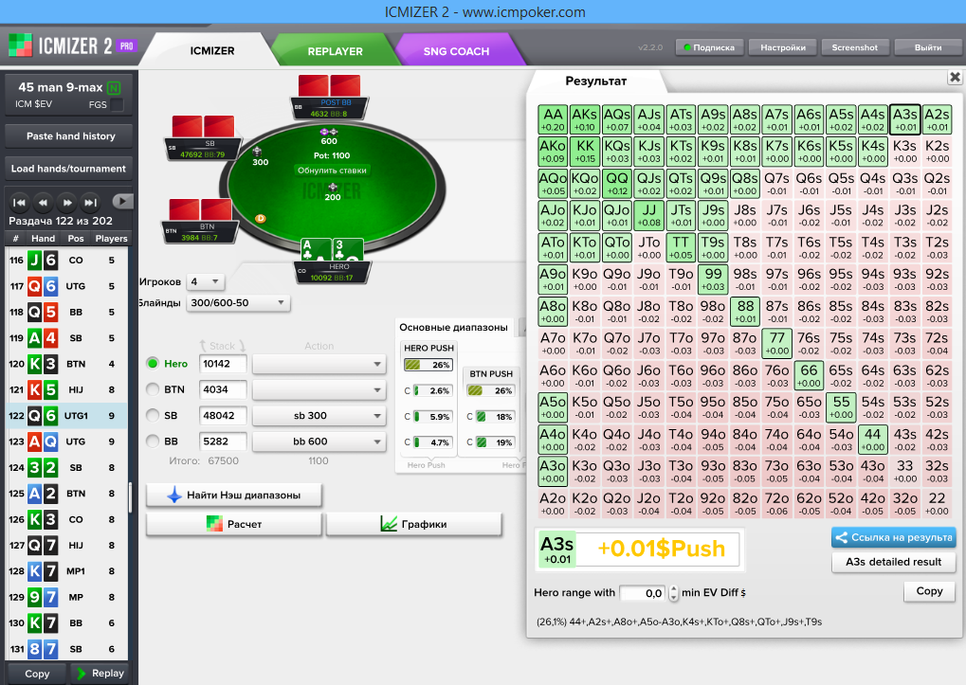
Task: Adjust the BTN PUSH 26% range slider
Action: coord(491,390)
